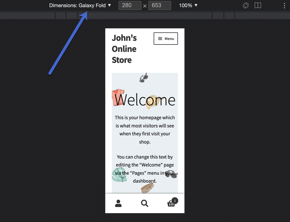The width and height of the screenshot is (290, 222).
Task: Open the user account icon
Action: [x=118, y=203]
